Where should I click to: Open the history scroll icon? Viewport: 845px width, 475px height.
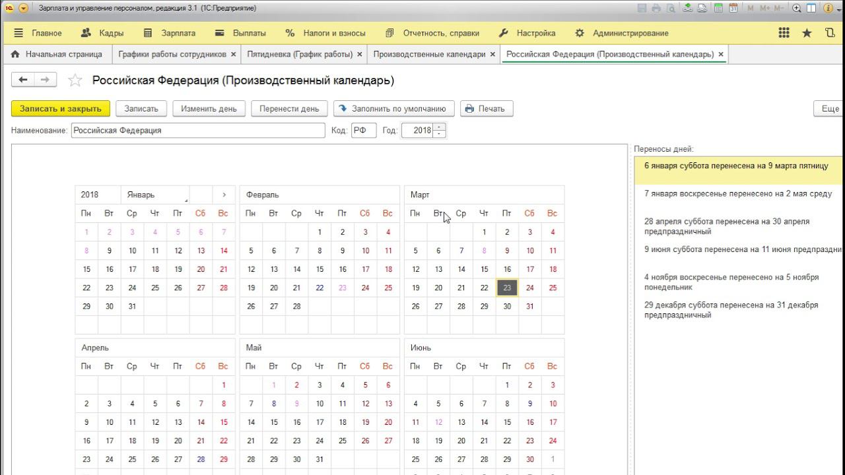(830, 33)
